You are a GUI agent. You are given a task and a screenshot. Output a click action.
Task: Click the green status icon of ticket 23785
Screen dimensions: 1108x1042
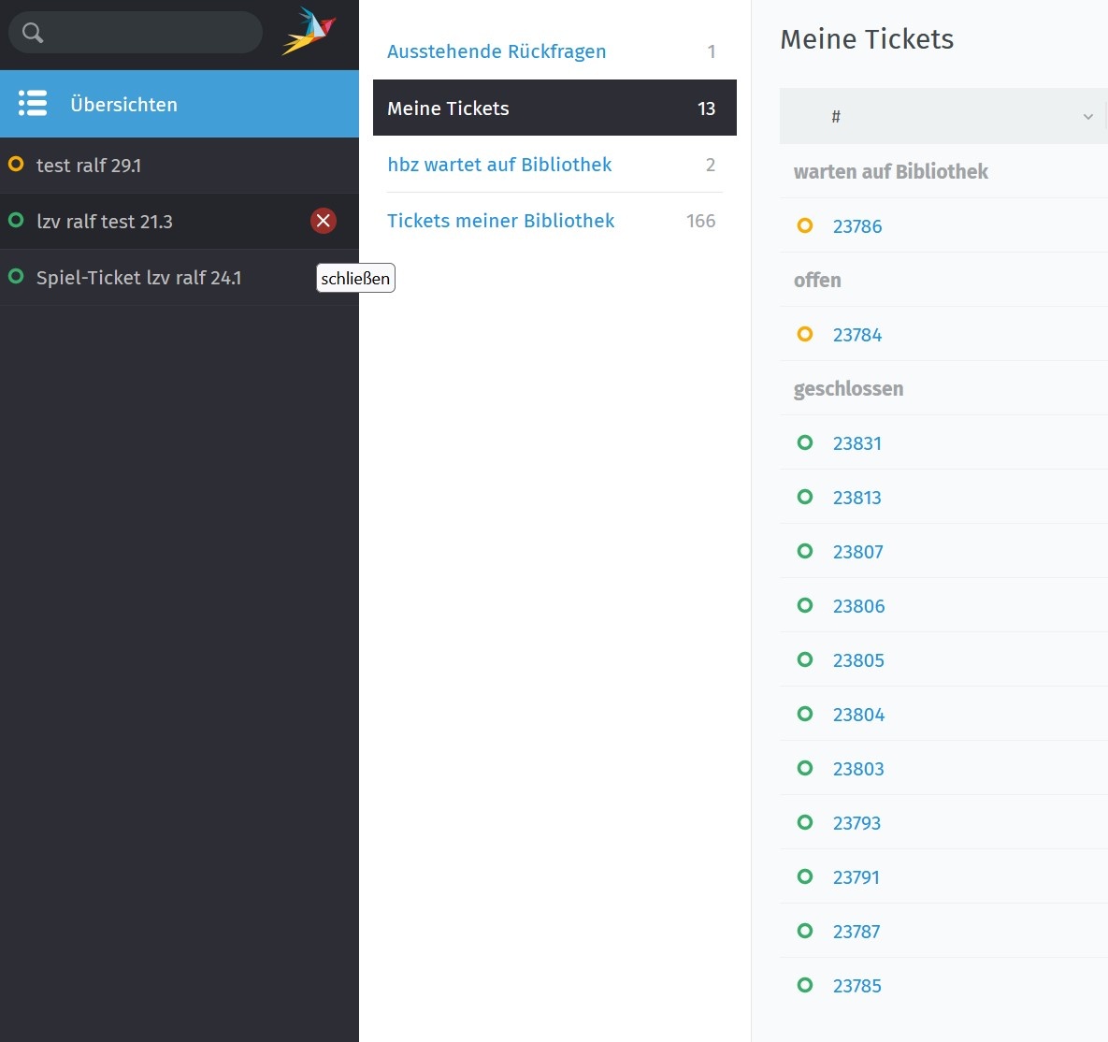click(x=804, y=985)
